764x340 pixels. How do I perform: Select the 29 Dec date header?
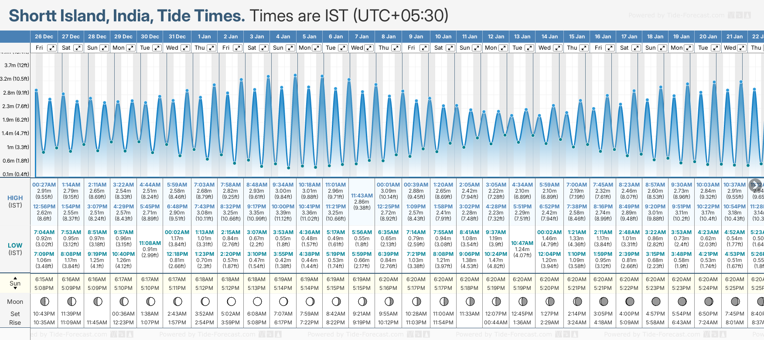123,37
